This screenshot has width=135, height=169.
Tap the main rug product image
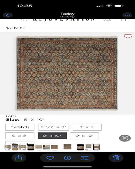[67, 73]
